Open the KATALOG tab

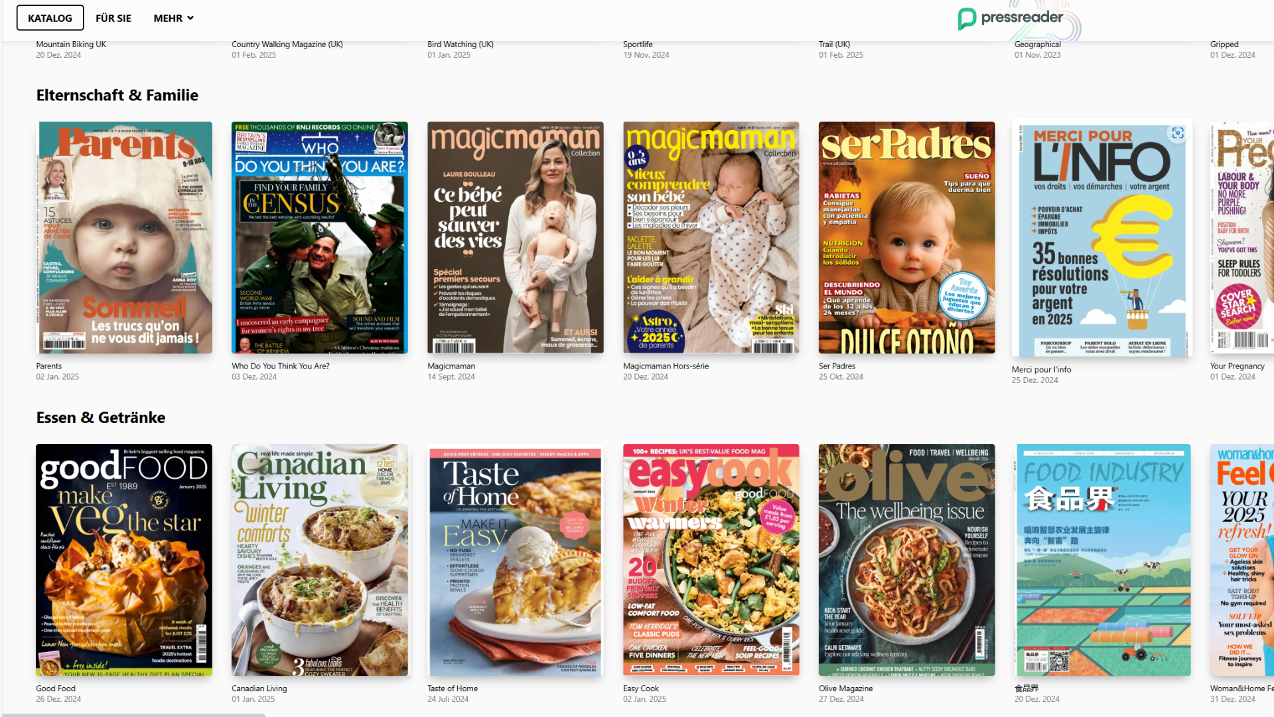(x=50, y=18)
